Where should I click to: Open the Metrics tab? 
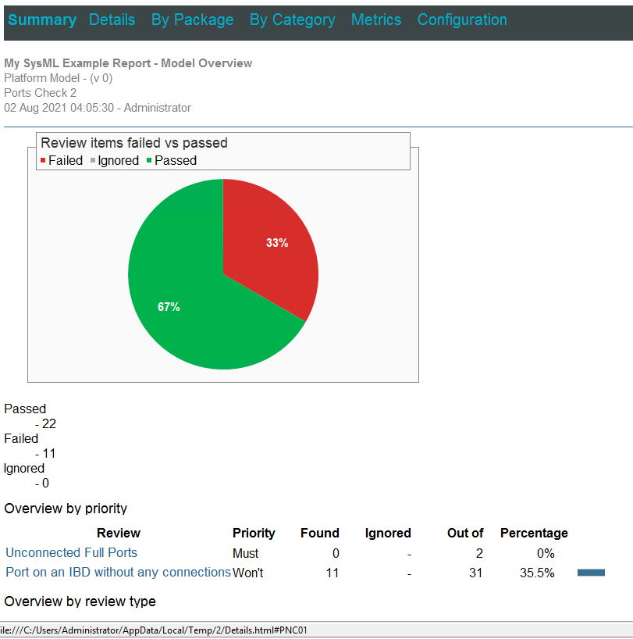pyautogui.click(x=376, y=20)
